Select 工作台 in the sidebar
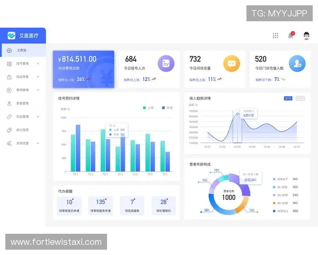 coord(21,50)
